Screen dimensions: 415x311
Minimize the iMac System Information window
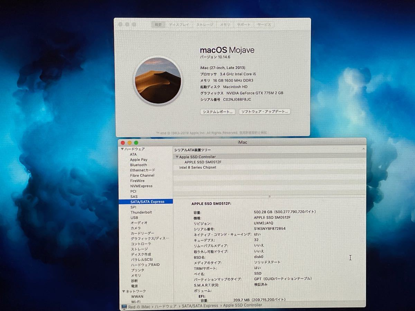coord(130,142)
